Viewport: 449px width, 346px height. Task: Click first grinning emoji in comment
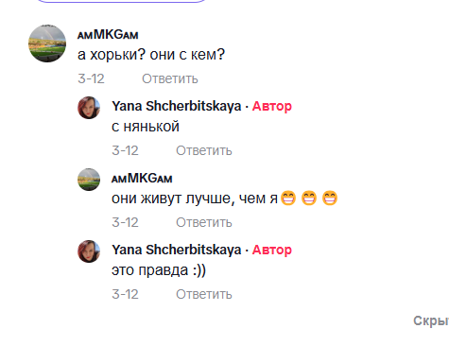[x=288, y=199]
